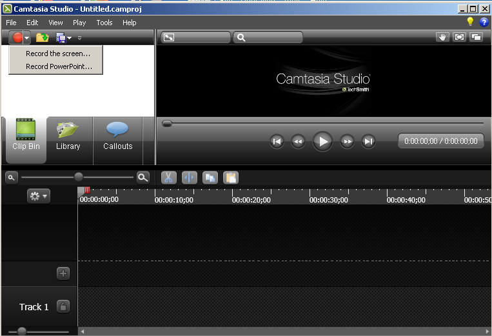This screenshot has height=336, width=492.
Task: Click the timeline zoom in magnifier
Action: [x=143, y=178]
